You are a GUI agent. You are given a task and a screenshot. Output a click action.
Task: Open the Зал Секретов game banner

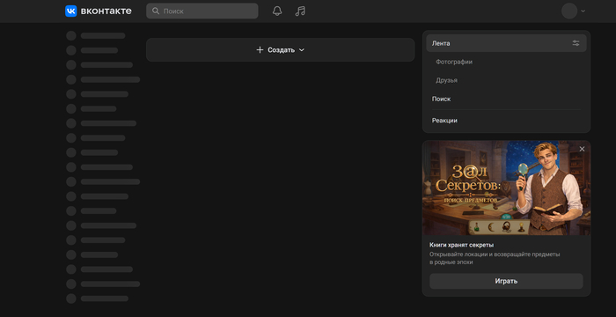point(506,188)
